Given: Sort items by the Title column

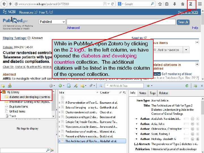Looking at the screenshot, I should (x=78, y=92).
